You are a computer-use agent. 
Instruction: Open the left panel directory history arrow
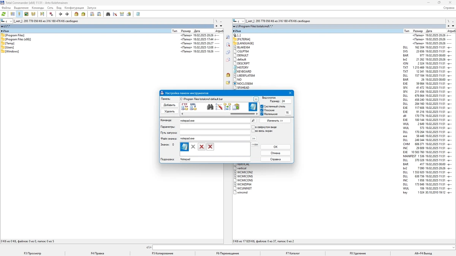pos(221,26)
